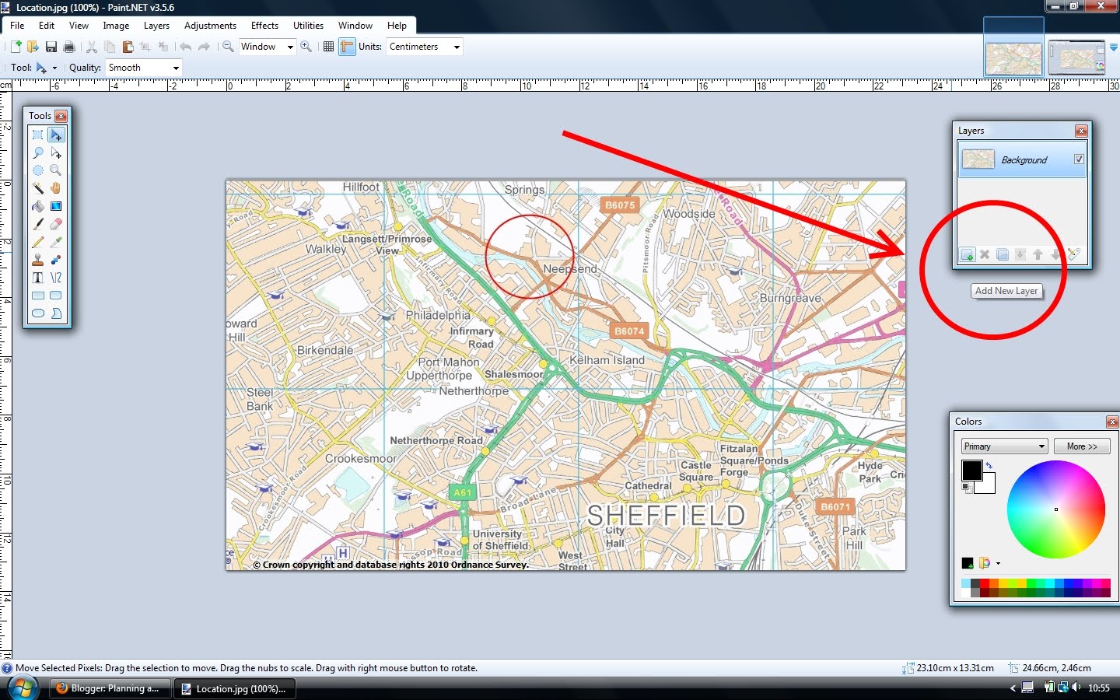This screenshot has height=700, width=1120.
Task: Click the secondary white color swatch
Action: [989, 487]
